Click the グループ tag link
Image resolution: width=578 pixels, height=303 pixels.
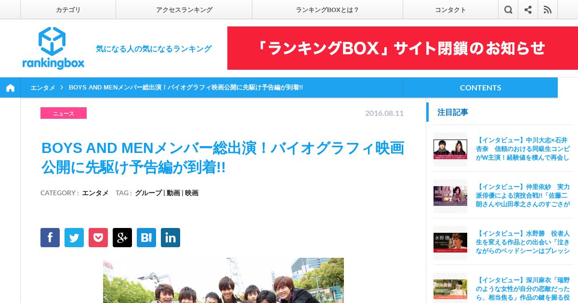148,193
